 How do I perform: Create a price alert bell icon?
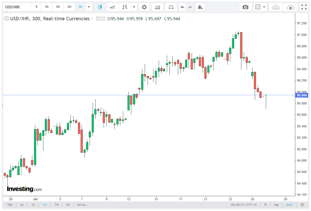click(x=200, y=7)
